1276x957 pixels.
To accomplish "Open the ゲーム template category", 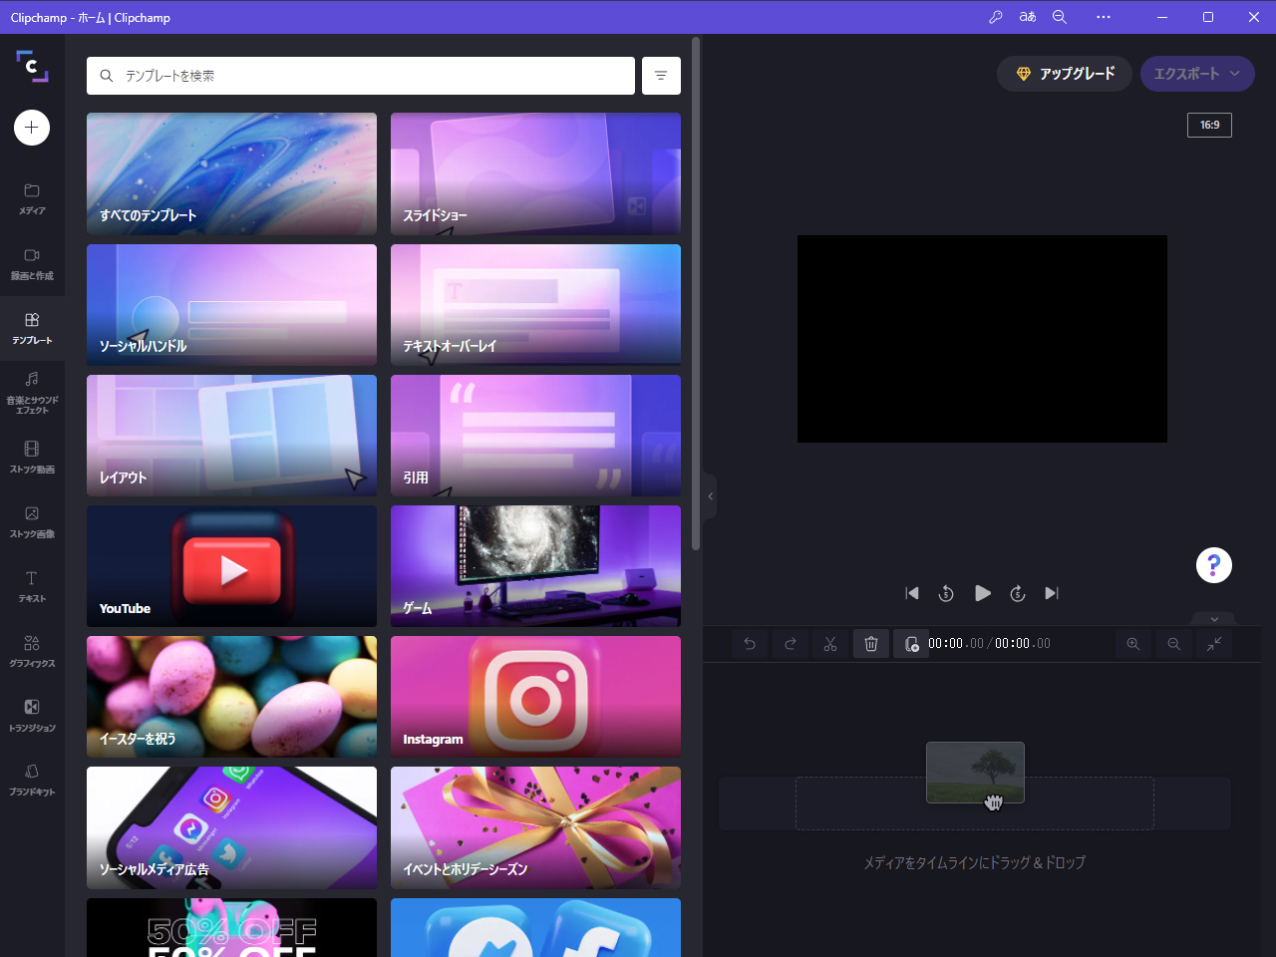I will coord(535,566).
